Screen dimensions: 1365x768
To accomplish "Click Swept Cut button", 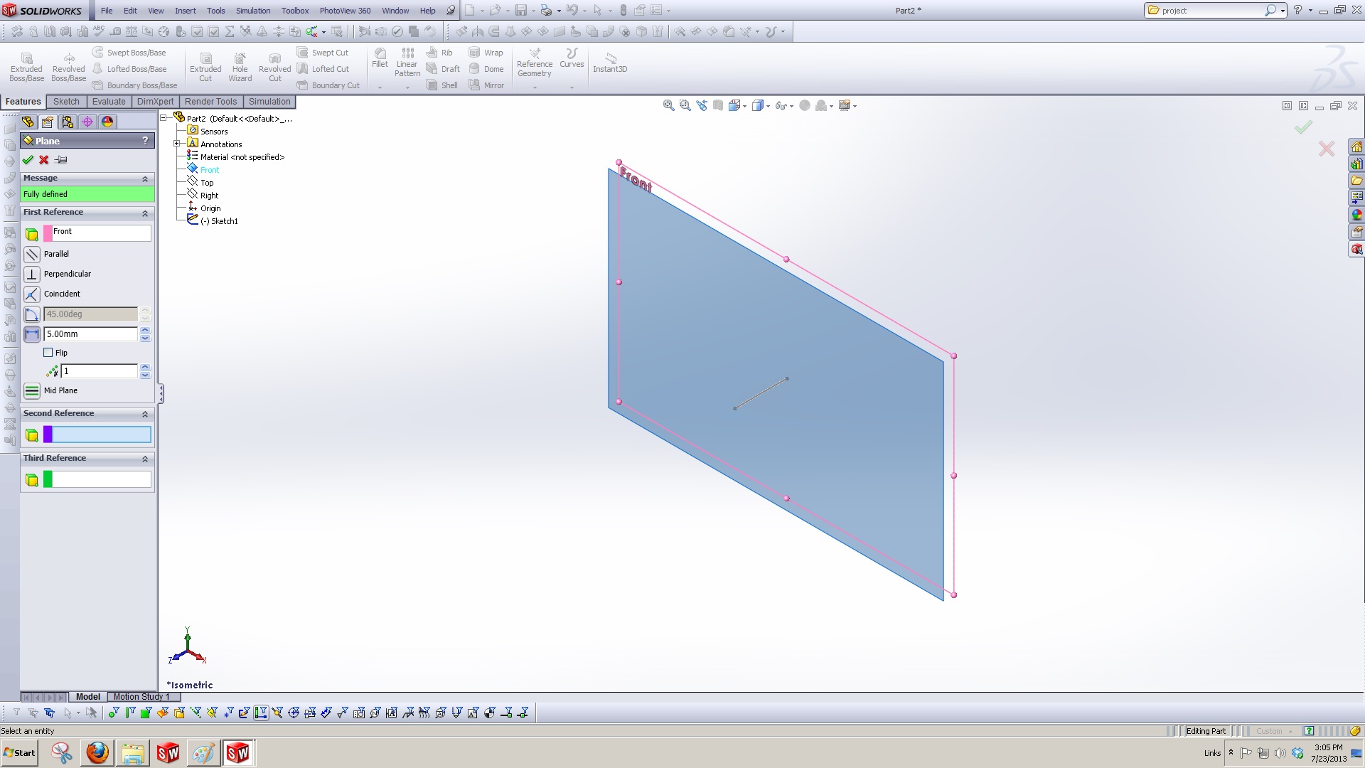I will (323, 53).
